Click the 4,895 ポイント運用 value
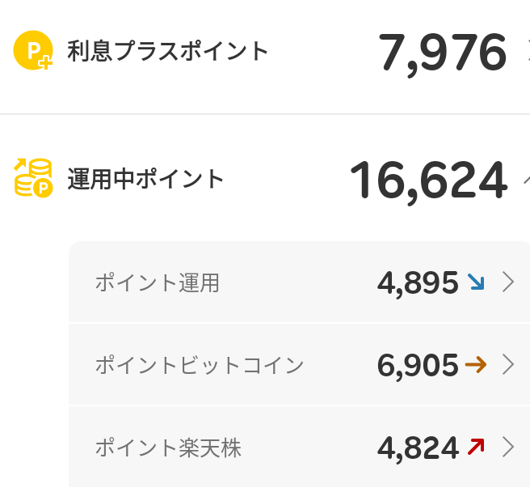 [418, 282]
